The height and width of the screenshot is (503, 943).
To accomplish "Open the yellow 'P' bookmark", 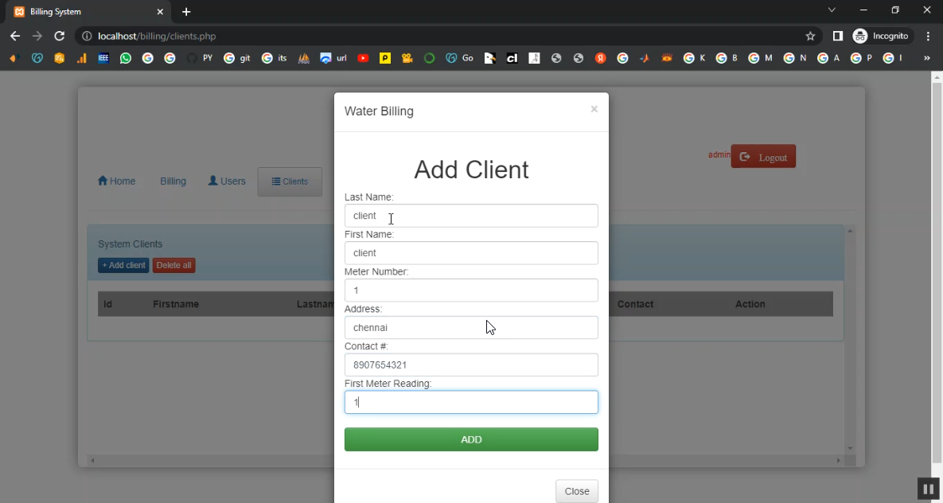I will [x=385, y=58].
